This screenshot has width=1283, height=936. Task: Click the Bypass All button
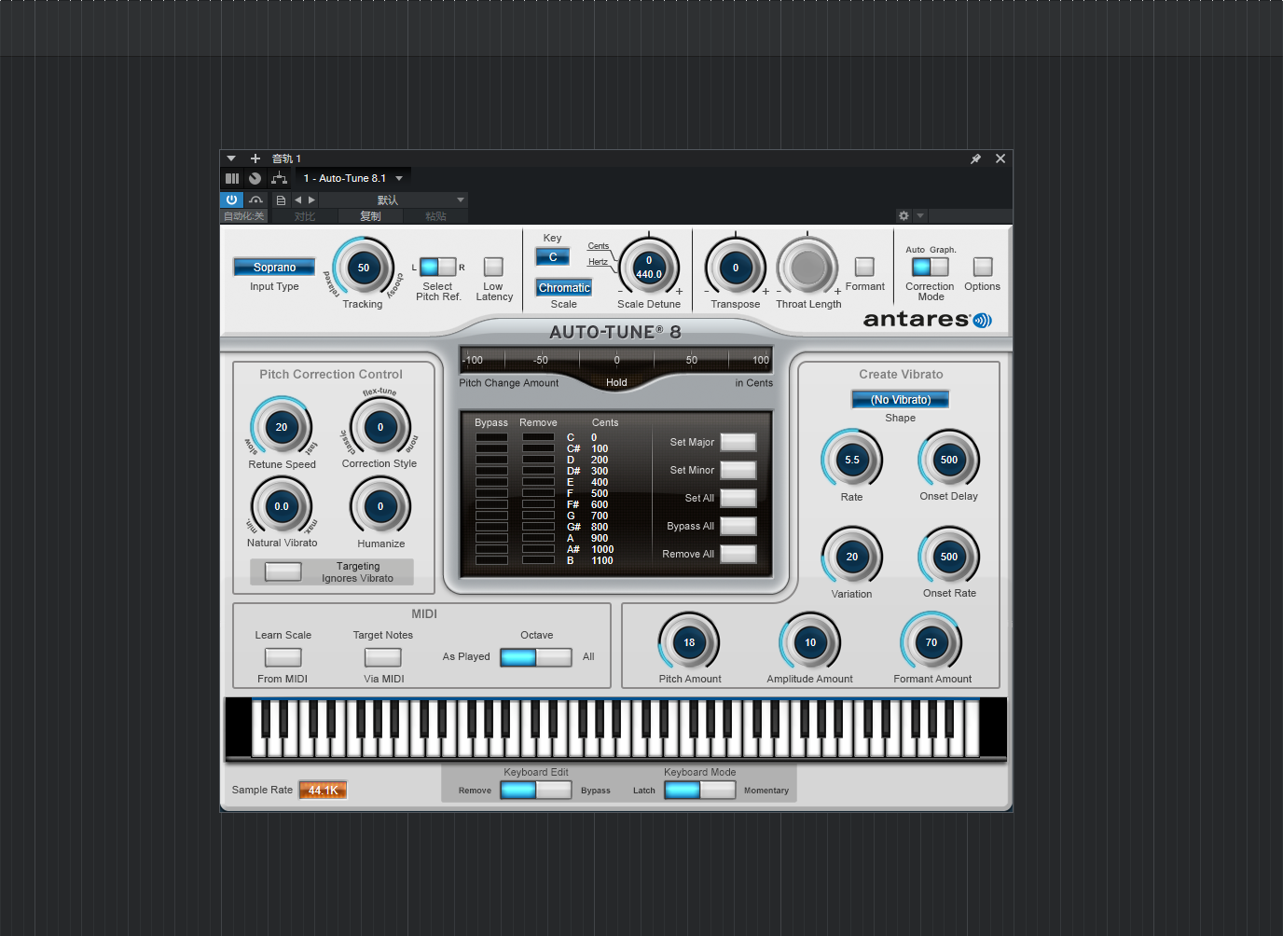(738, 526)
